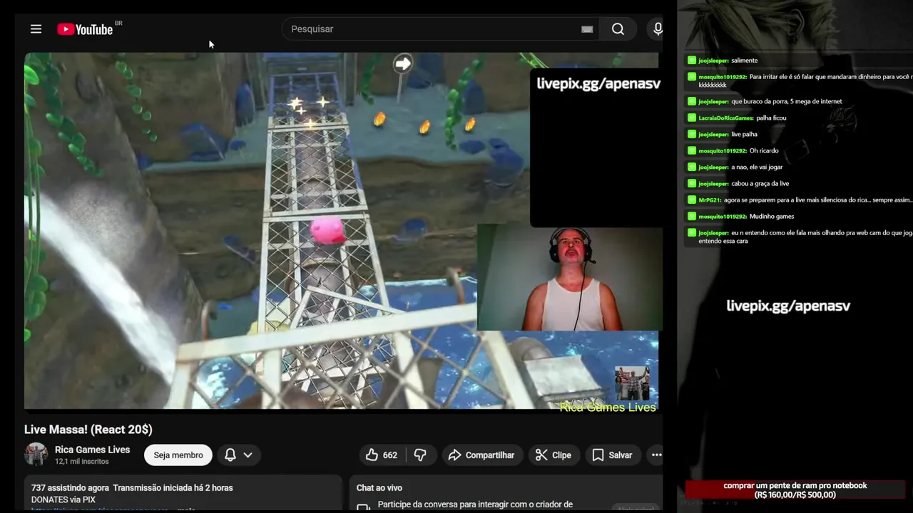Click the magnifier search button
Screen dimensions: 913x513
pyautogui.click(x=618, y=29)
